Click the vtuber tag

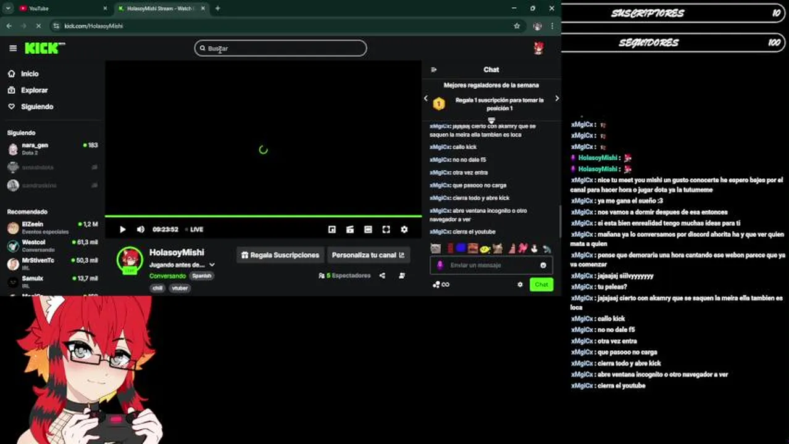(x=180, y=288)
